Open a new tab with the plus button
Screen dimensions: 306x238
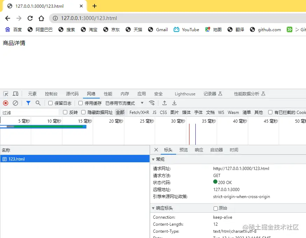click(95, 6)
